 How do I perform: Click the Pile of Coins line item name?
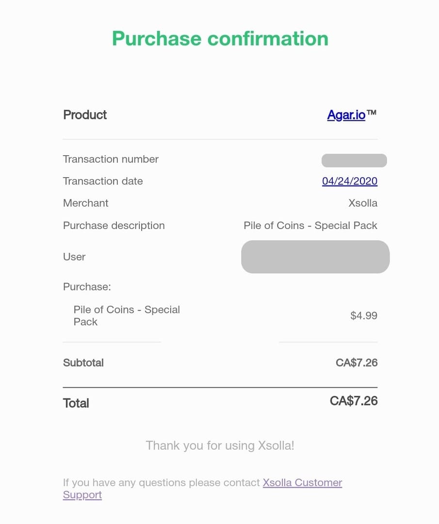tap(127, 315)
